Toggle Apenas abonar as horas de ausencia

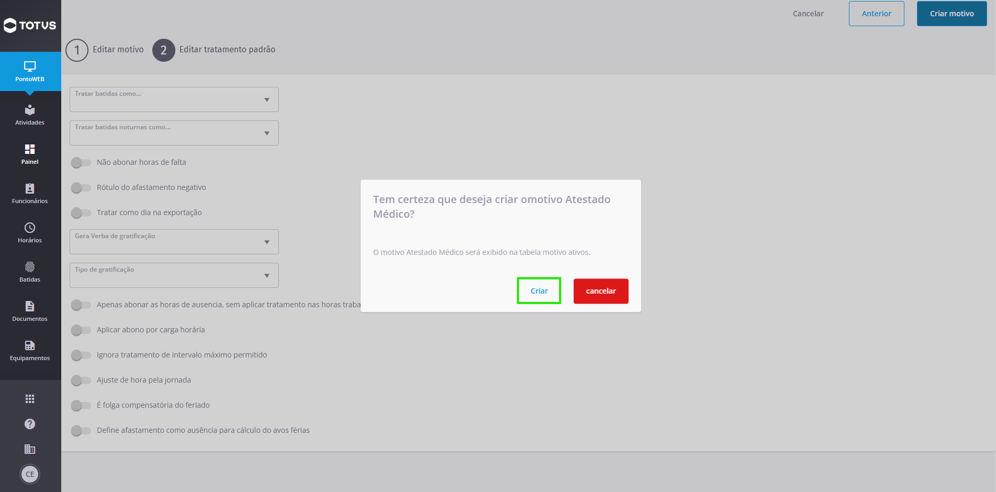(81, 305)
